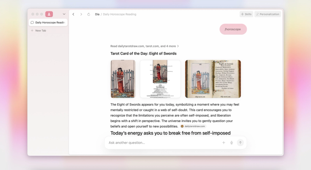Click the heading Tarot Card of the Day
311x170 pixels.
pyautogui.click(x=143, y=54)
